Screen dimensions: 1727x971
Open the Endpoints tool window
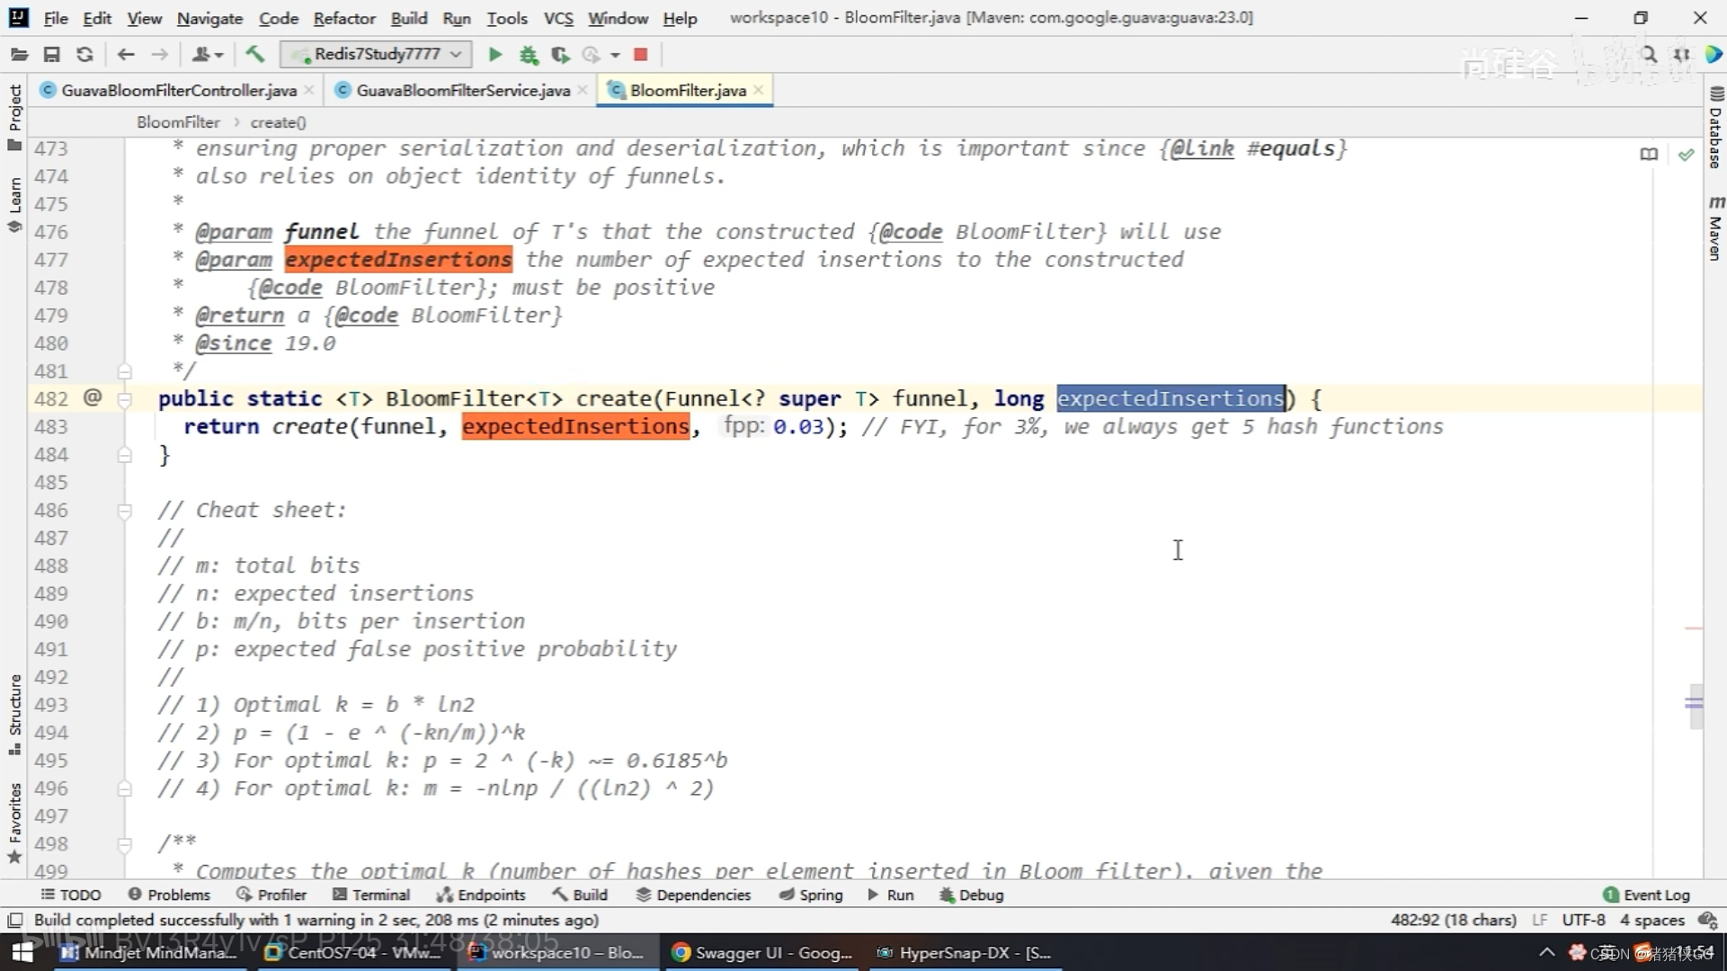481,895
